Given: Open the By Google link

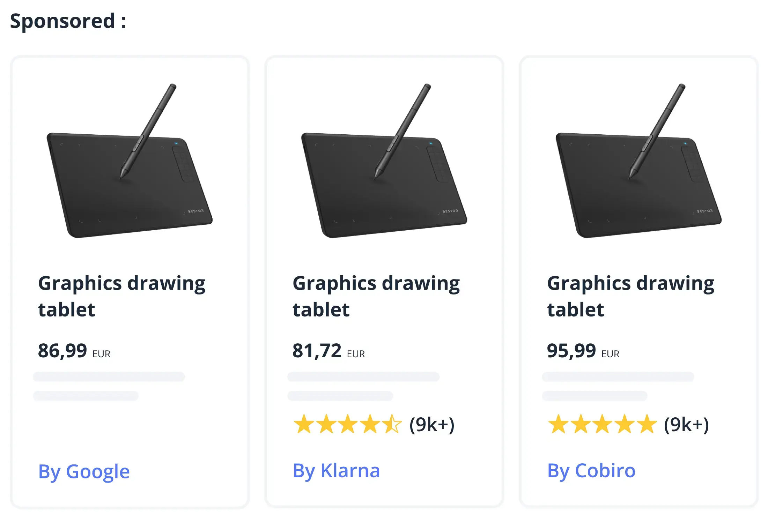Looking at the screenshot, I should [x=84, y=471].
